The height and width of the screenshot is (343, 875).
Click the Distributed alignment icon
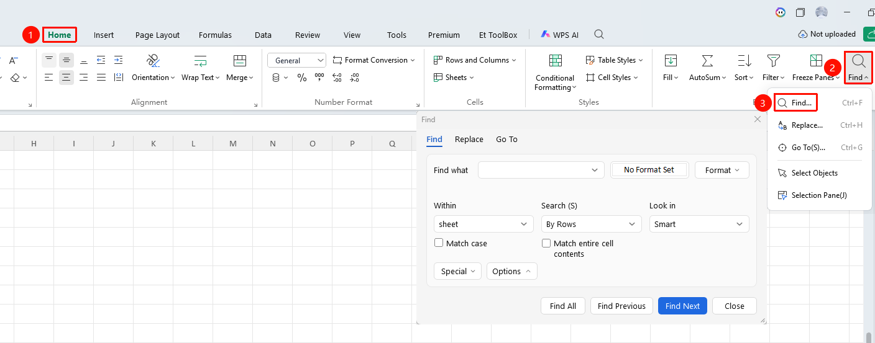(x=118, y=78)
